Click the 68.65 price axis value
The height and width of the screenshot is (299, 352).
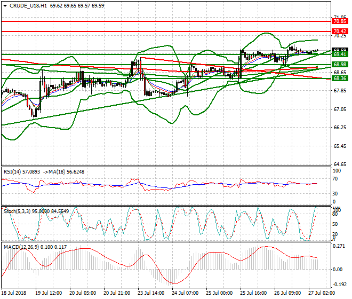340,73
